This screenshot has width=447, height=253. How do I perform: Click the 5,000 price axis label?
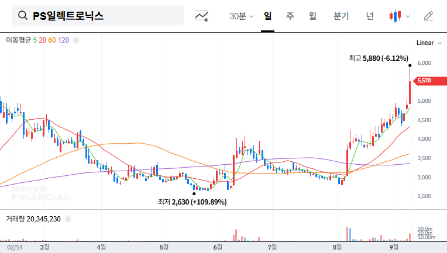(424, 101)
